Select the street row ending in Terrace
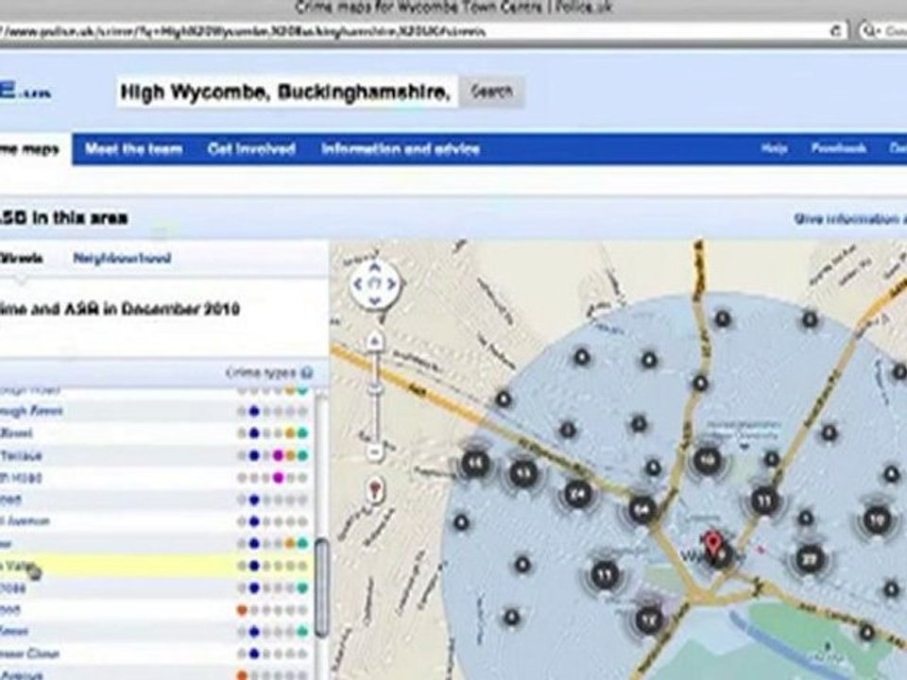The image size is (907, 680). click(156, 455)
